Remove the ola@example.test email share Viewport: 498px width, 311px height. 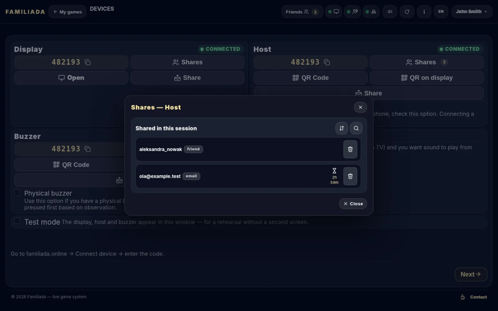tap(350, 176)
